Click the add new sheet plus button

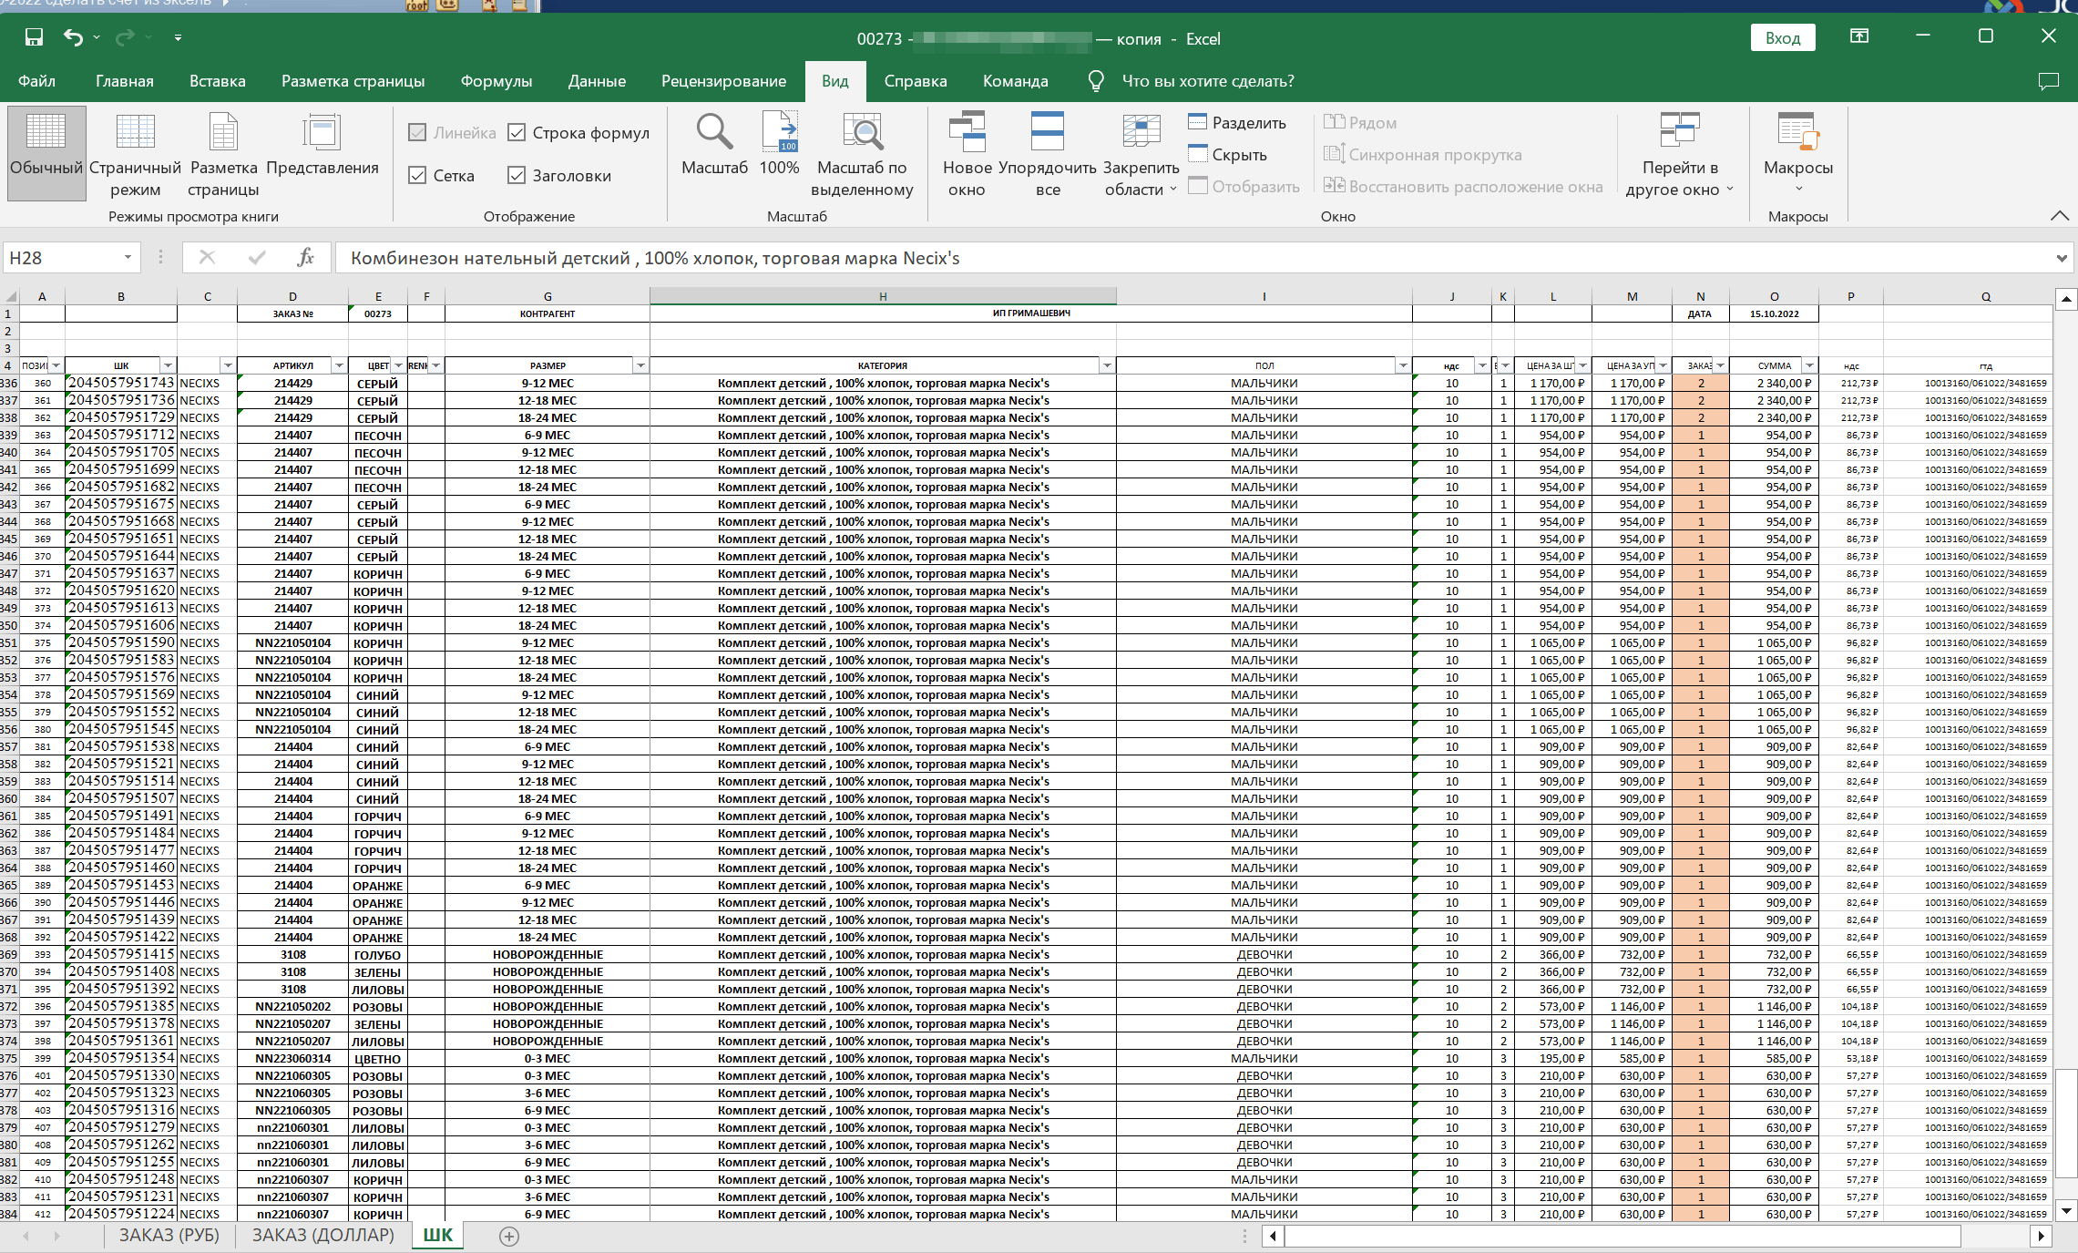pos(509,1236)
